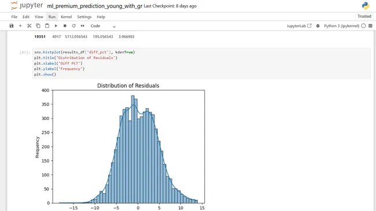The height and width of the screenshot is (211, 376).
Task: Restart the kernel with the circular arrow icon
Action: [x=73, y=26]
